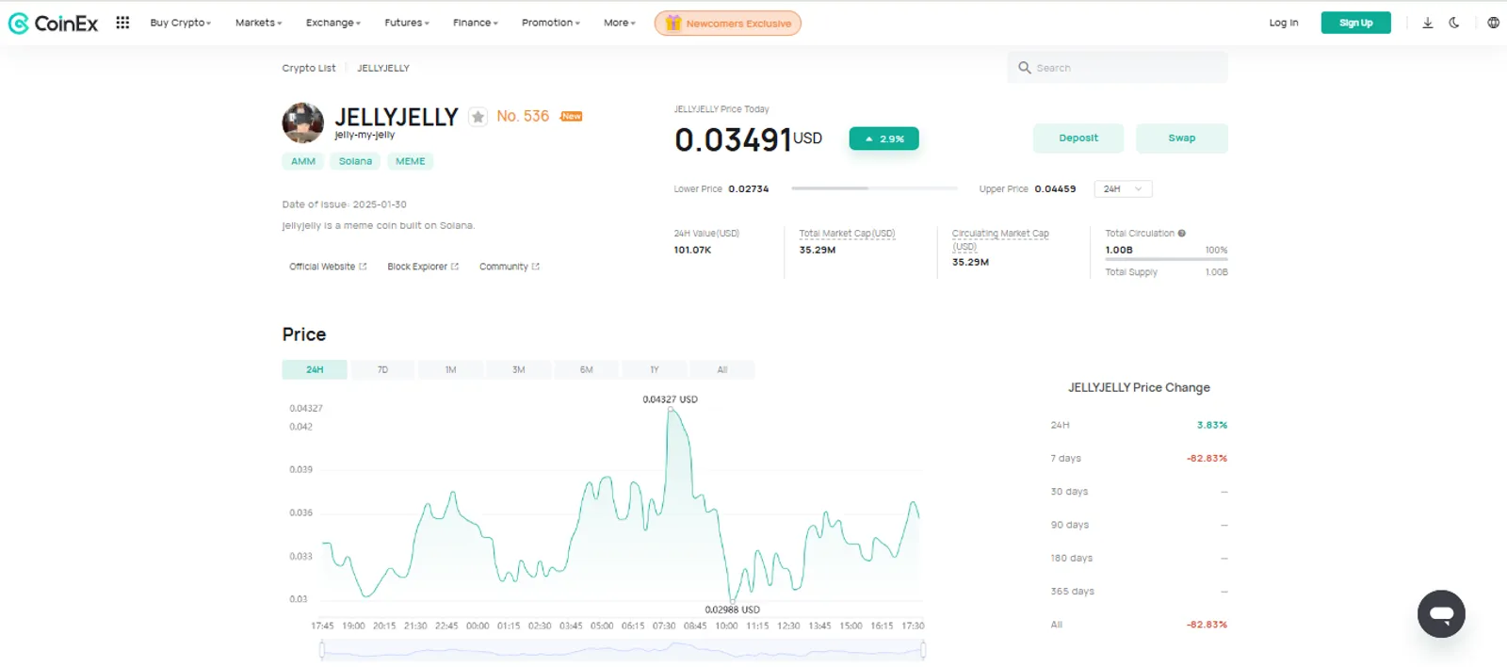The image size is (1507, 667).
Task: Open the chat support bubble
Action: point(1441,614)
